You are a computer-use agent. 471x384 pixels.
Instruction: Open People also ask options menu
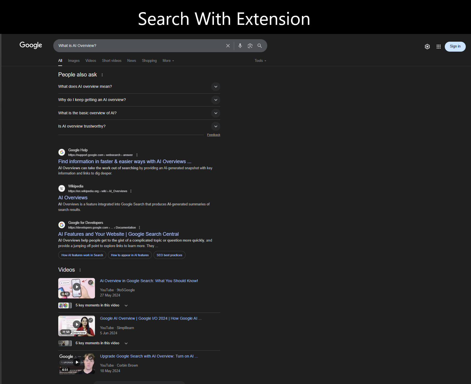point(102,75)
